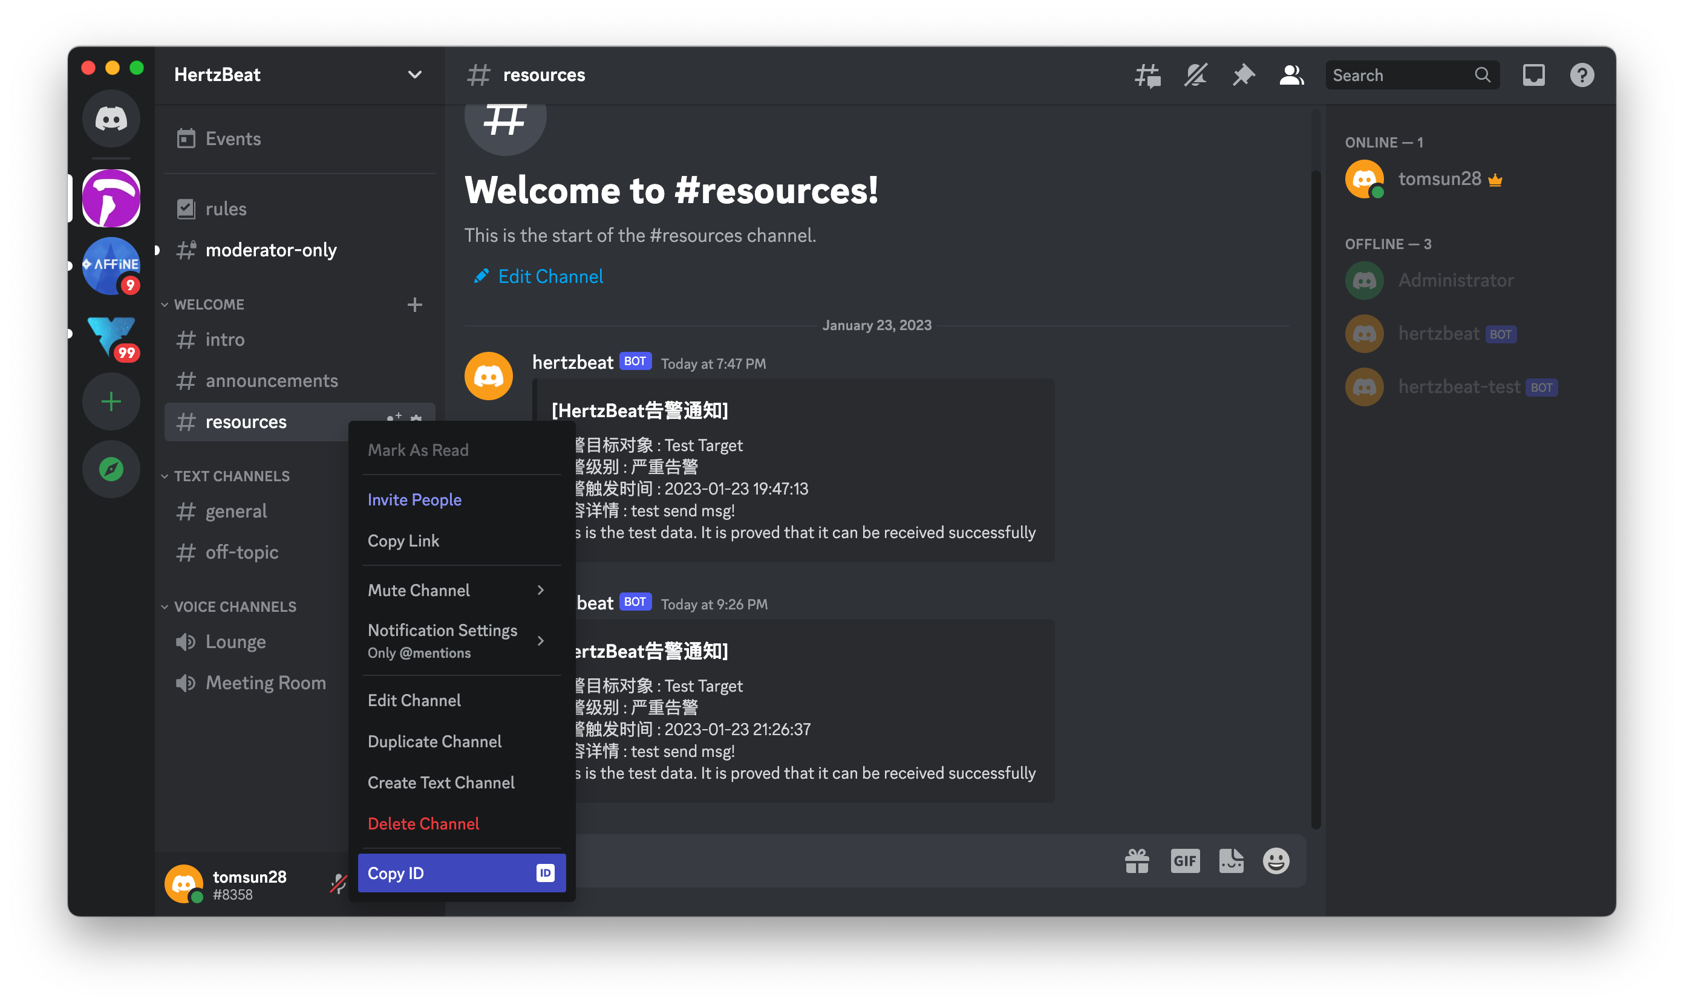Viewport: 1684px width, 1006px height.
Task: Open the sticker picker icon
Action: point(1230,861)
